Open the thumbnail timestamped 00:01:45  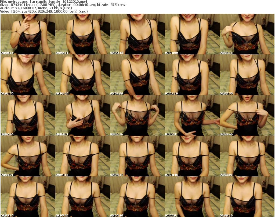[83, 75]
